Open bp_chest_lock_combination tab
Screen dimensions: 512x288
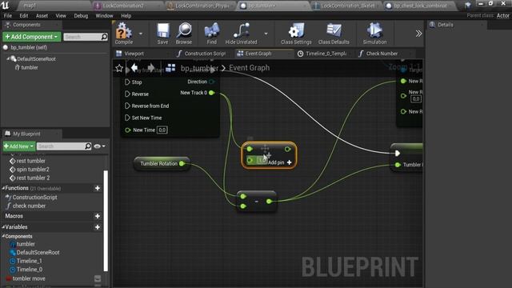420,6
